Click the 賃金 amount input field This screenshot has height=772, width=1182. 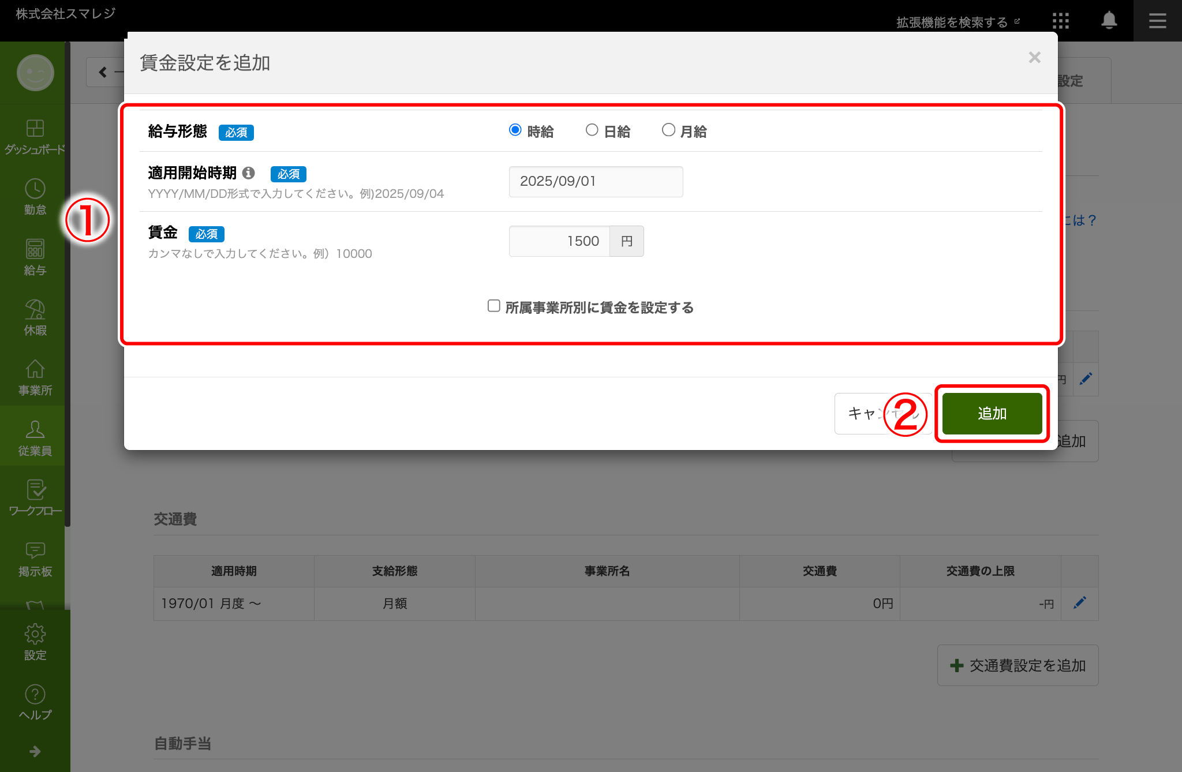coord(559,241)
